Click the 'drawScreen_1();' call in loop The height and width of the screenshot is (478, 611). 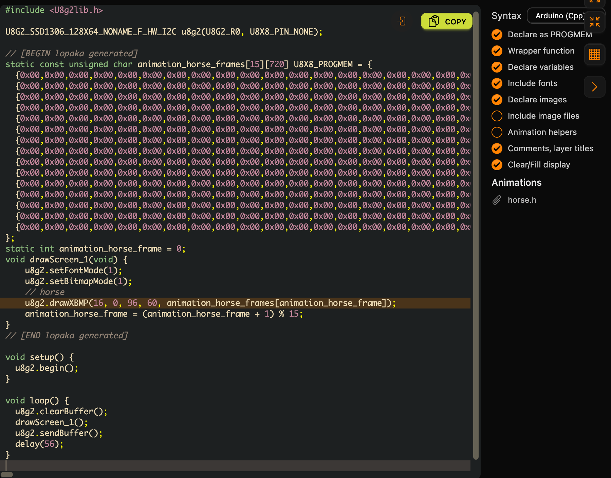(52, 422)
